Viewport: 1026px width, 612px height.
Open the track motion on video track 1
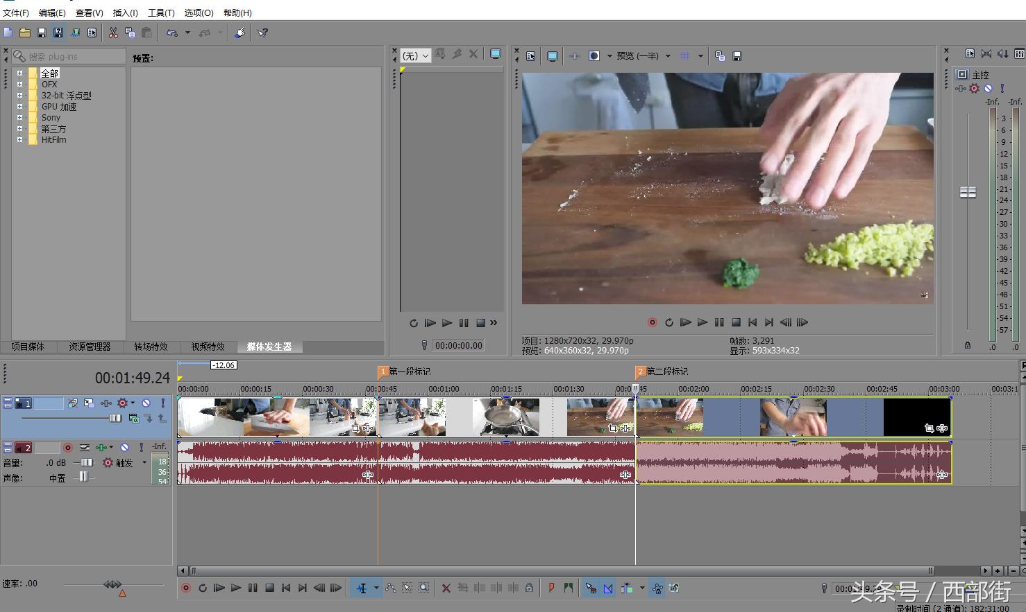(89, 403)
